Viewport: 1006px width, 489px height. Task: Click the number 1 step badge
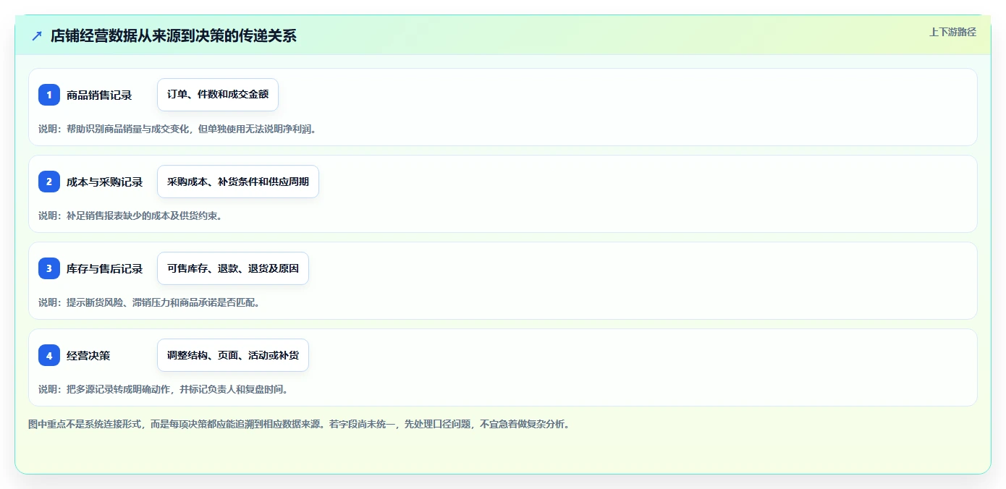[49, 95]
